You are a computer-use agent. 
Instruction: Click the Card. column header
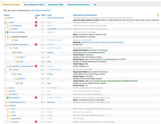point(43,15)
